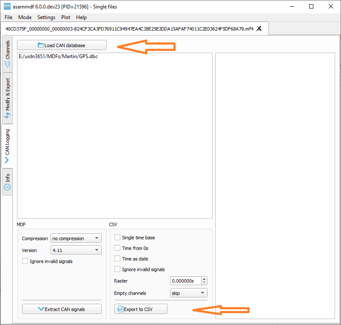Toggle Time as date option

coord(117,258)
